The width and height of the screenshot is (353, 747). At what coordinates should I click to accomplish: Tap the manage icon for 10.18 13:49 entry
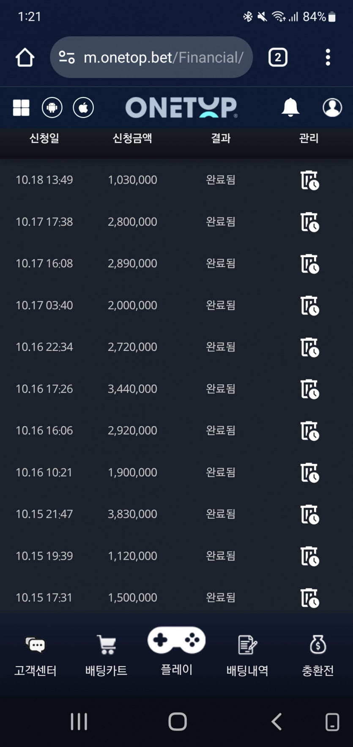(309, 180)
